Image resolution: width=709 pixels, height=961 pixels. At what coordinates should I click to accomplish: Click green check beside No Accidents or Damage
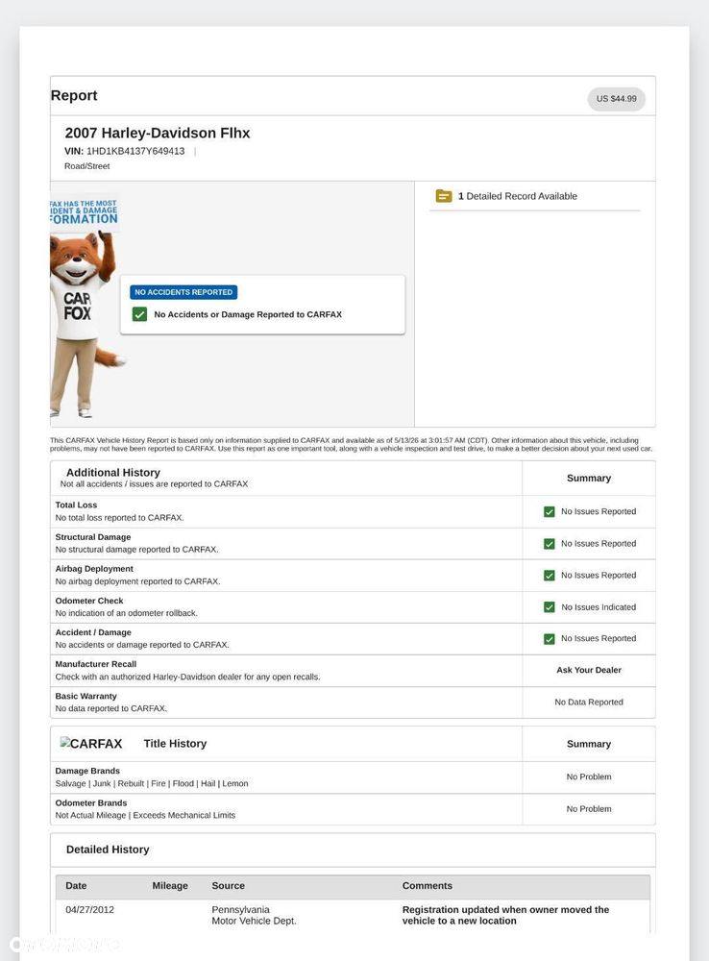coord(139,314)
